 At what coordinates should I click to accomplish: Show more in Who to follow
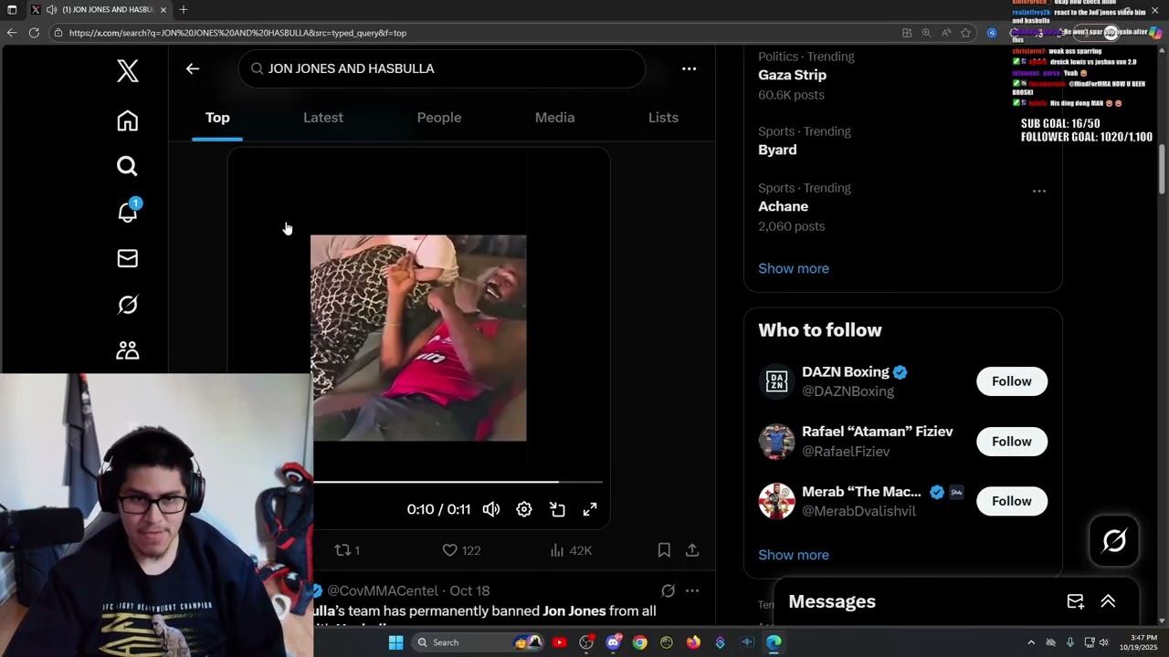794,555
